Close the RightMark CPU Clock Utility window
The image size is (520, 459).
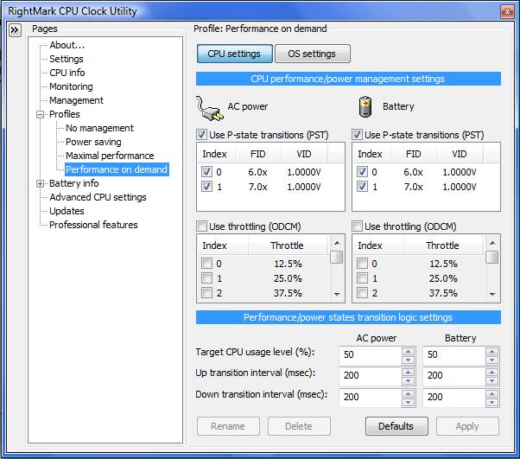(507, 11)
